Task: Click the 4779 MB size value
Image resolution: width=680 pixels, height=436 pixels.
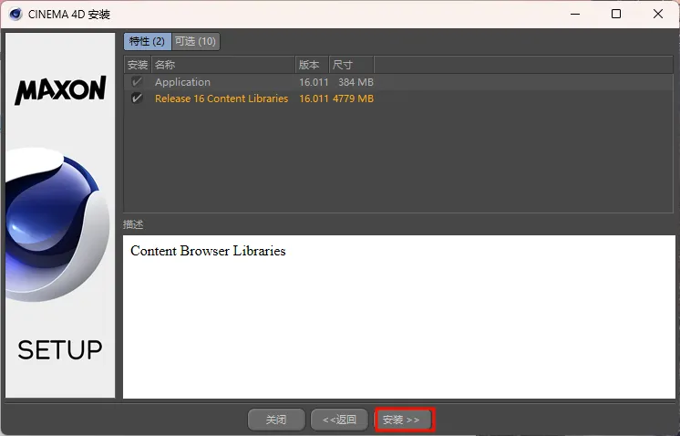Action: click(x=353, y=99)
